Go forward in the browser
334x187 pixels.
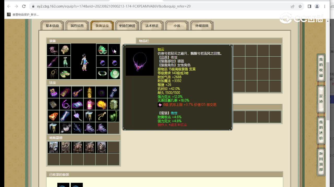pyautogui.click(x=16, y=6)
